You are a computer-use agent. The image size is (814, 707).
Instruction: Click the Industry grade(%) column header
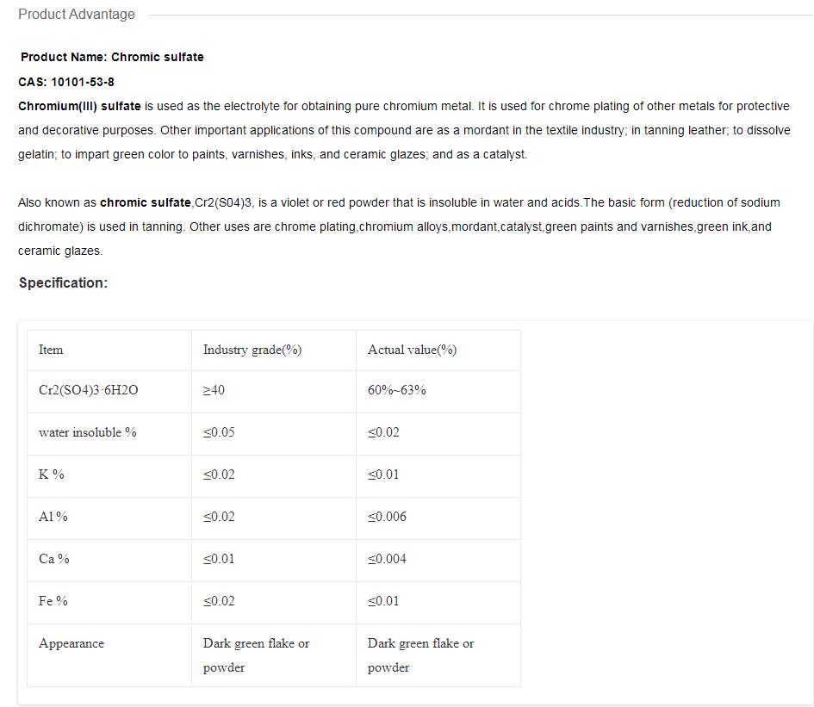274,350
